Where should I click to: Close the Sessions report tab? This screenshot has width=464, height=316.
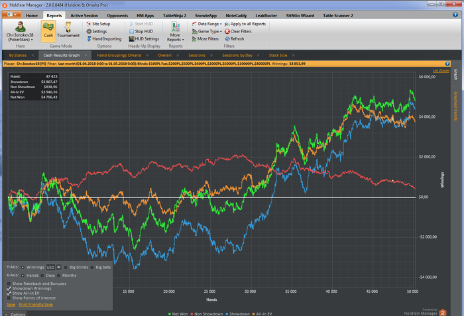(211, 56)
